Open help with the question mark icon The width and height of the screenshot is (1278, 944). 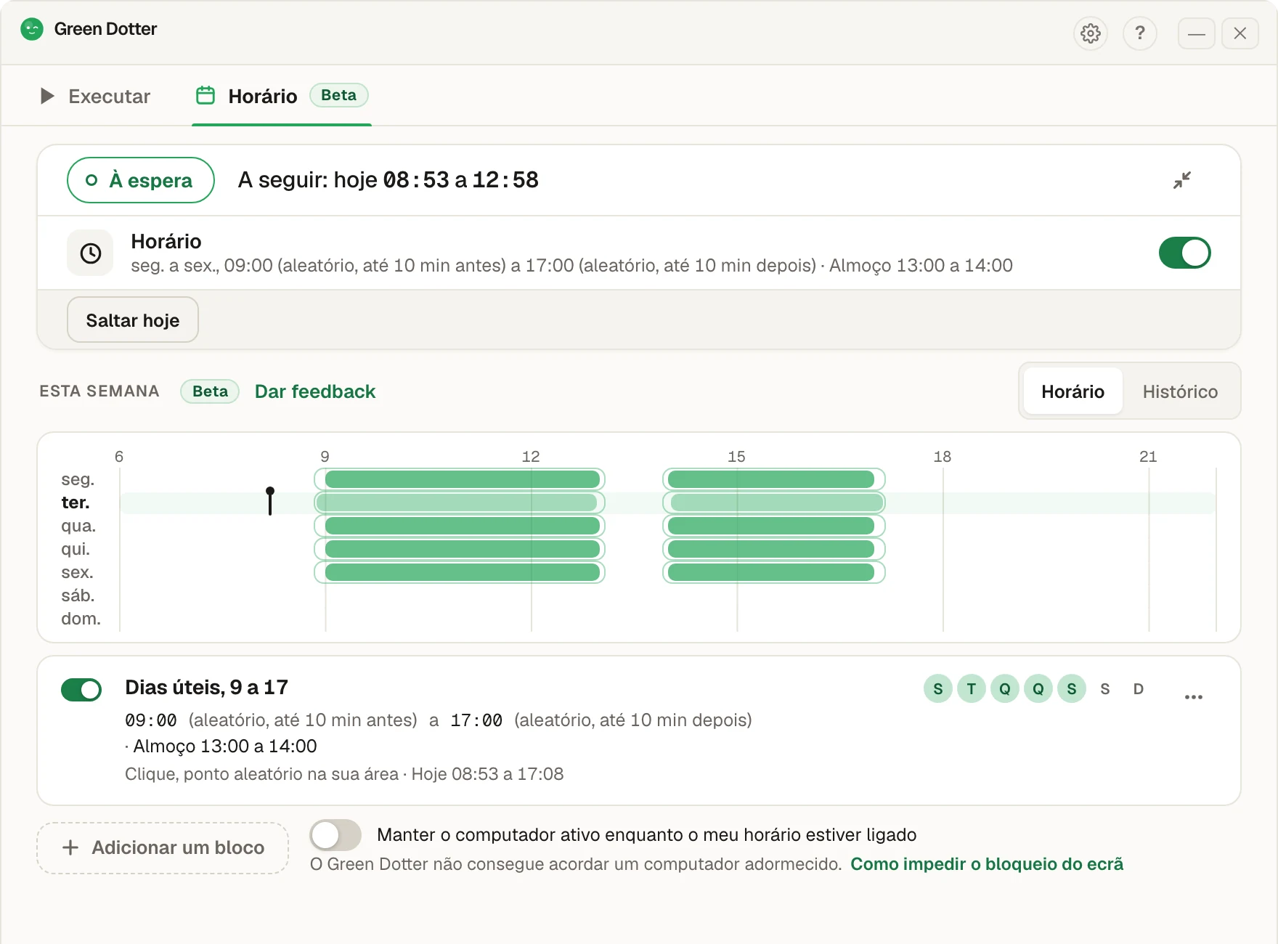1139,33
